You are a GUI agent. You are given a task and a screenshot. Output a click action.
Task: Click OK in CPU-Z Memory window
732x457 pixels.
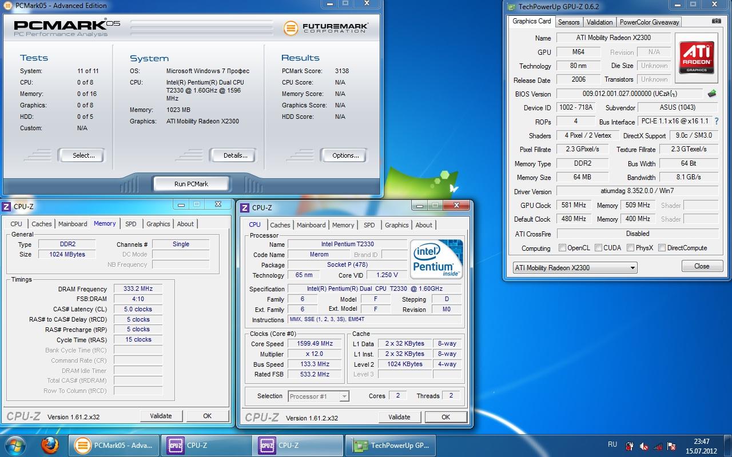point(208,416)
